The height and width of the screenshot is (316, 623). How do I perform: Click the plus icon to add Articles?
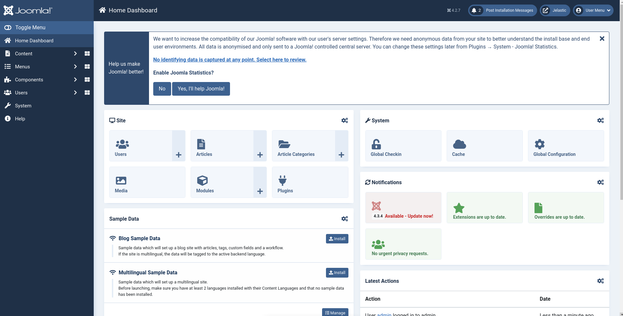[260, 155]
